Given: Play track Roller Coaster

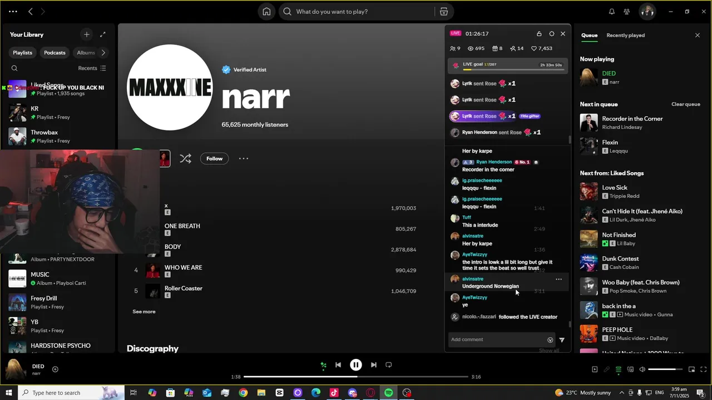Looking at the screenshot, I should 183,288.
